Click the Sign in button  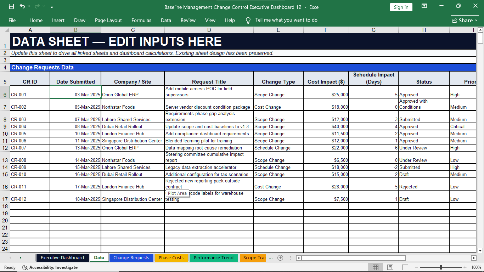[401, 7]
